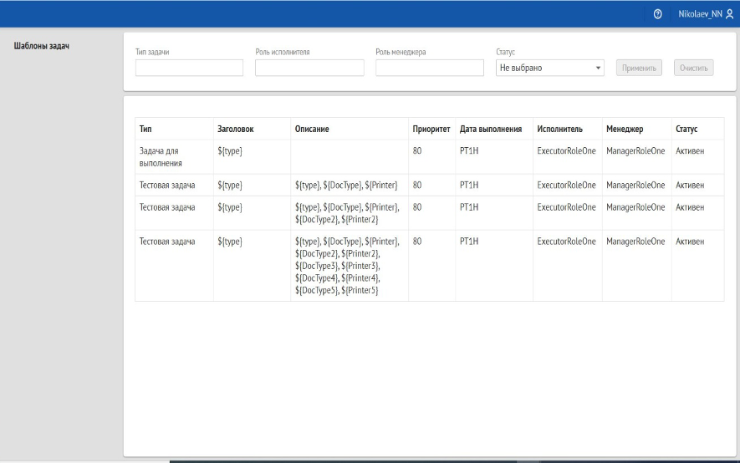Click PT1H in Задача для выполнения row
The height and width of the screenshot is (463, 740).
469,151
